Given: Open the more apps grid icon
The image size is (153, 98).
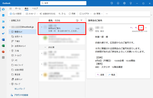Looking at the screenshot, I should (3, 57).
